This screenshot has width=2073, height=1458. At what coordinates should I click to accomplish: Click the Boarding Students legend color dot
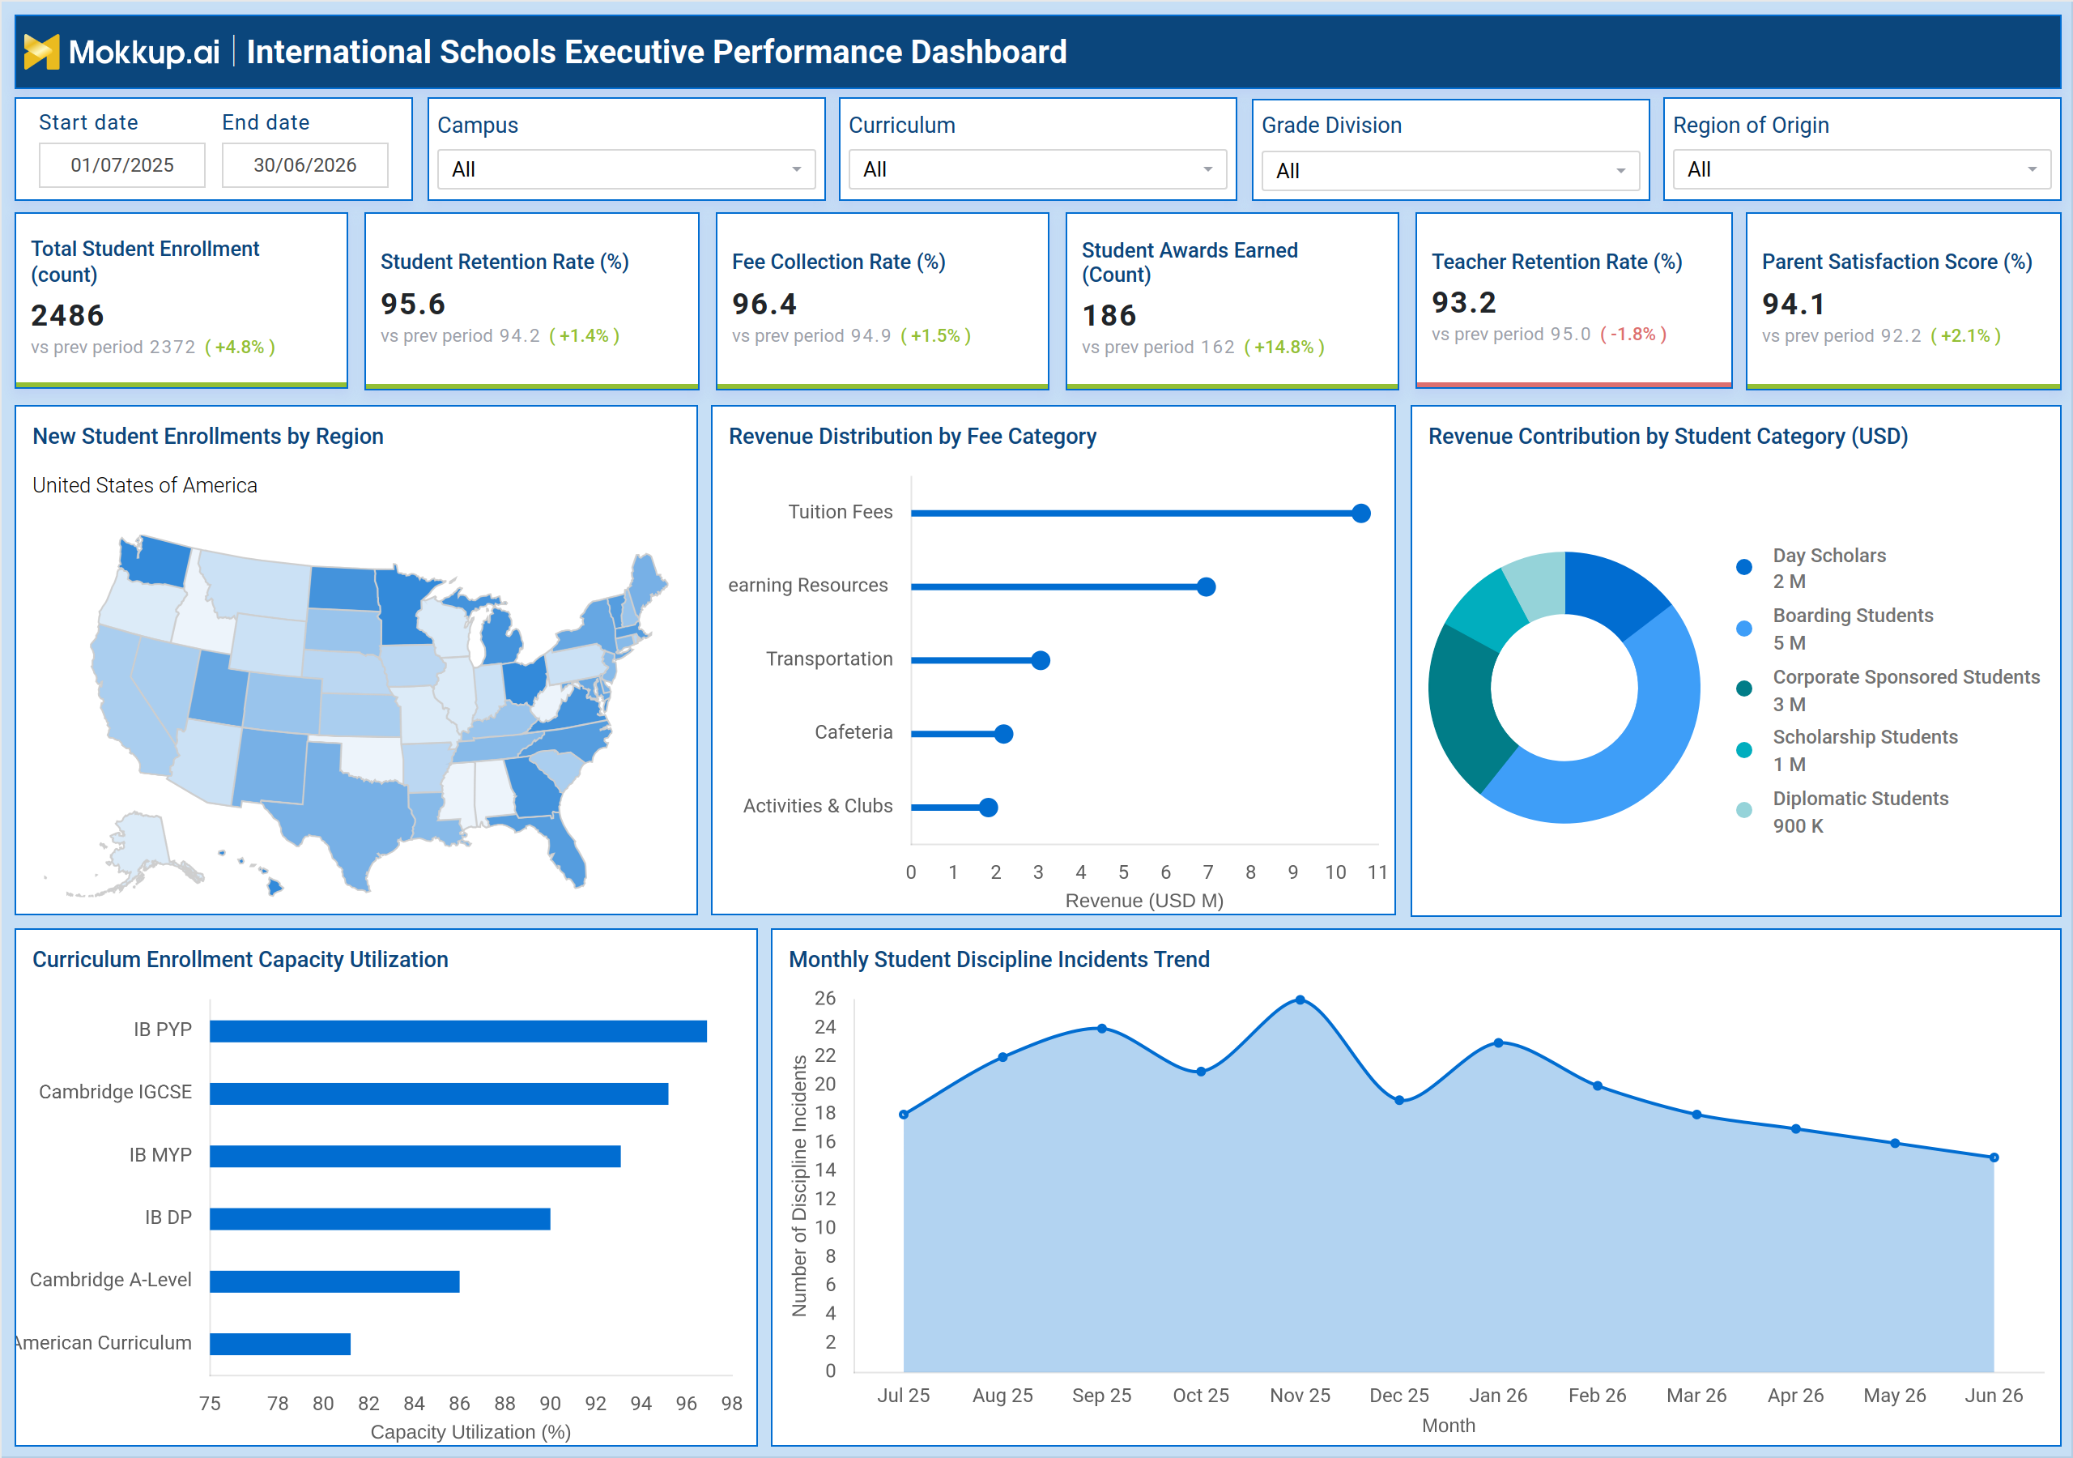click(1744, 629)
